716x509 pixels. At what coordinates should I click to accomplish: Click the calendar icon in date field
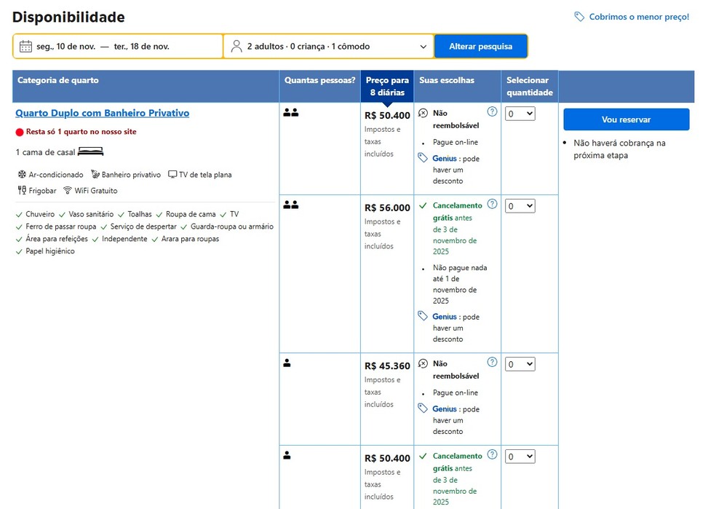25,47
